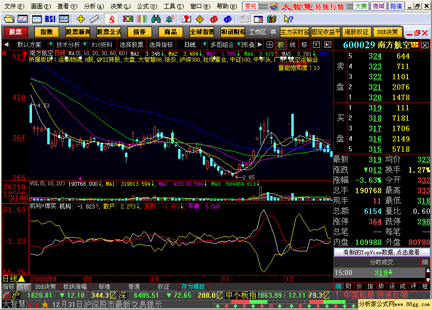
Task: Select the colored stripes icon
Action: coord(142,19)
